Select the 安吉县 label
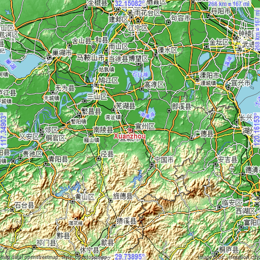This screenshot has width=260, height=260. pyautogui.click(x=227, y=160)
